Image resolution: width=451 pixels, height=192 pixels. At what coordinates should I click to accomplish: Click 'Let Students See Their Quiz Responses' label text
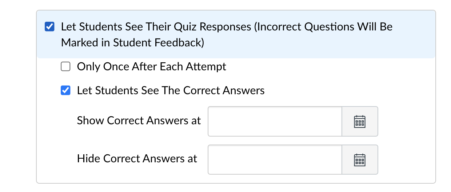coord(156,27)
